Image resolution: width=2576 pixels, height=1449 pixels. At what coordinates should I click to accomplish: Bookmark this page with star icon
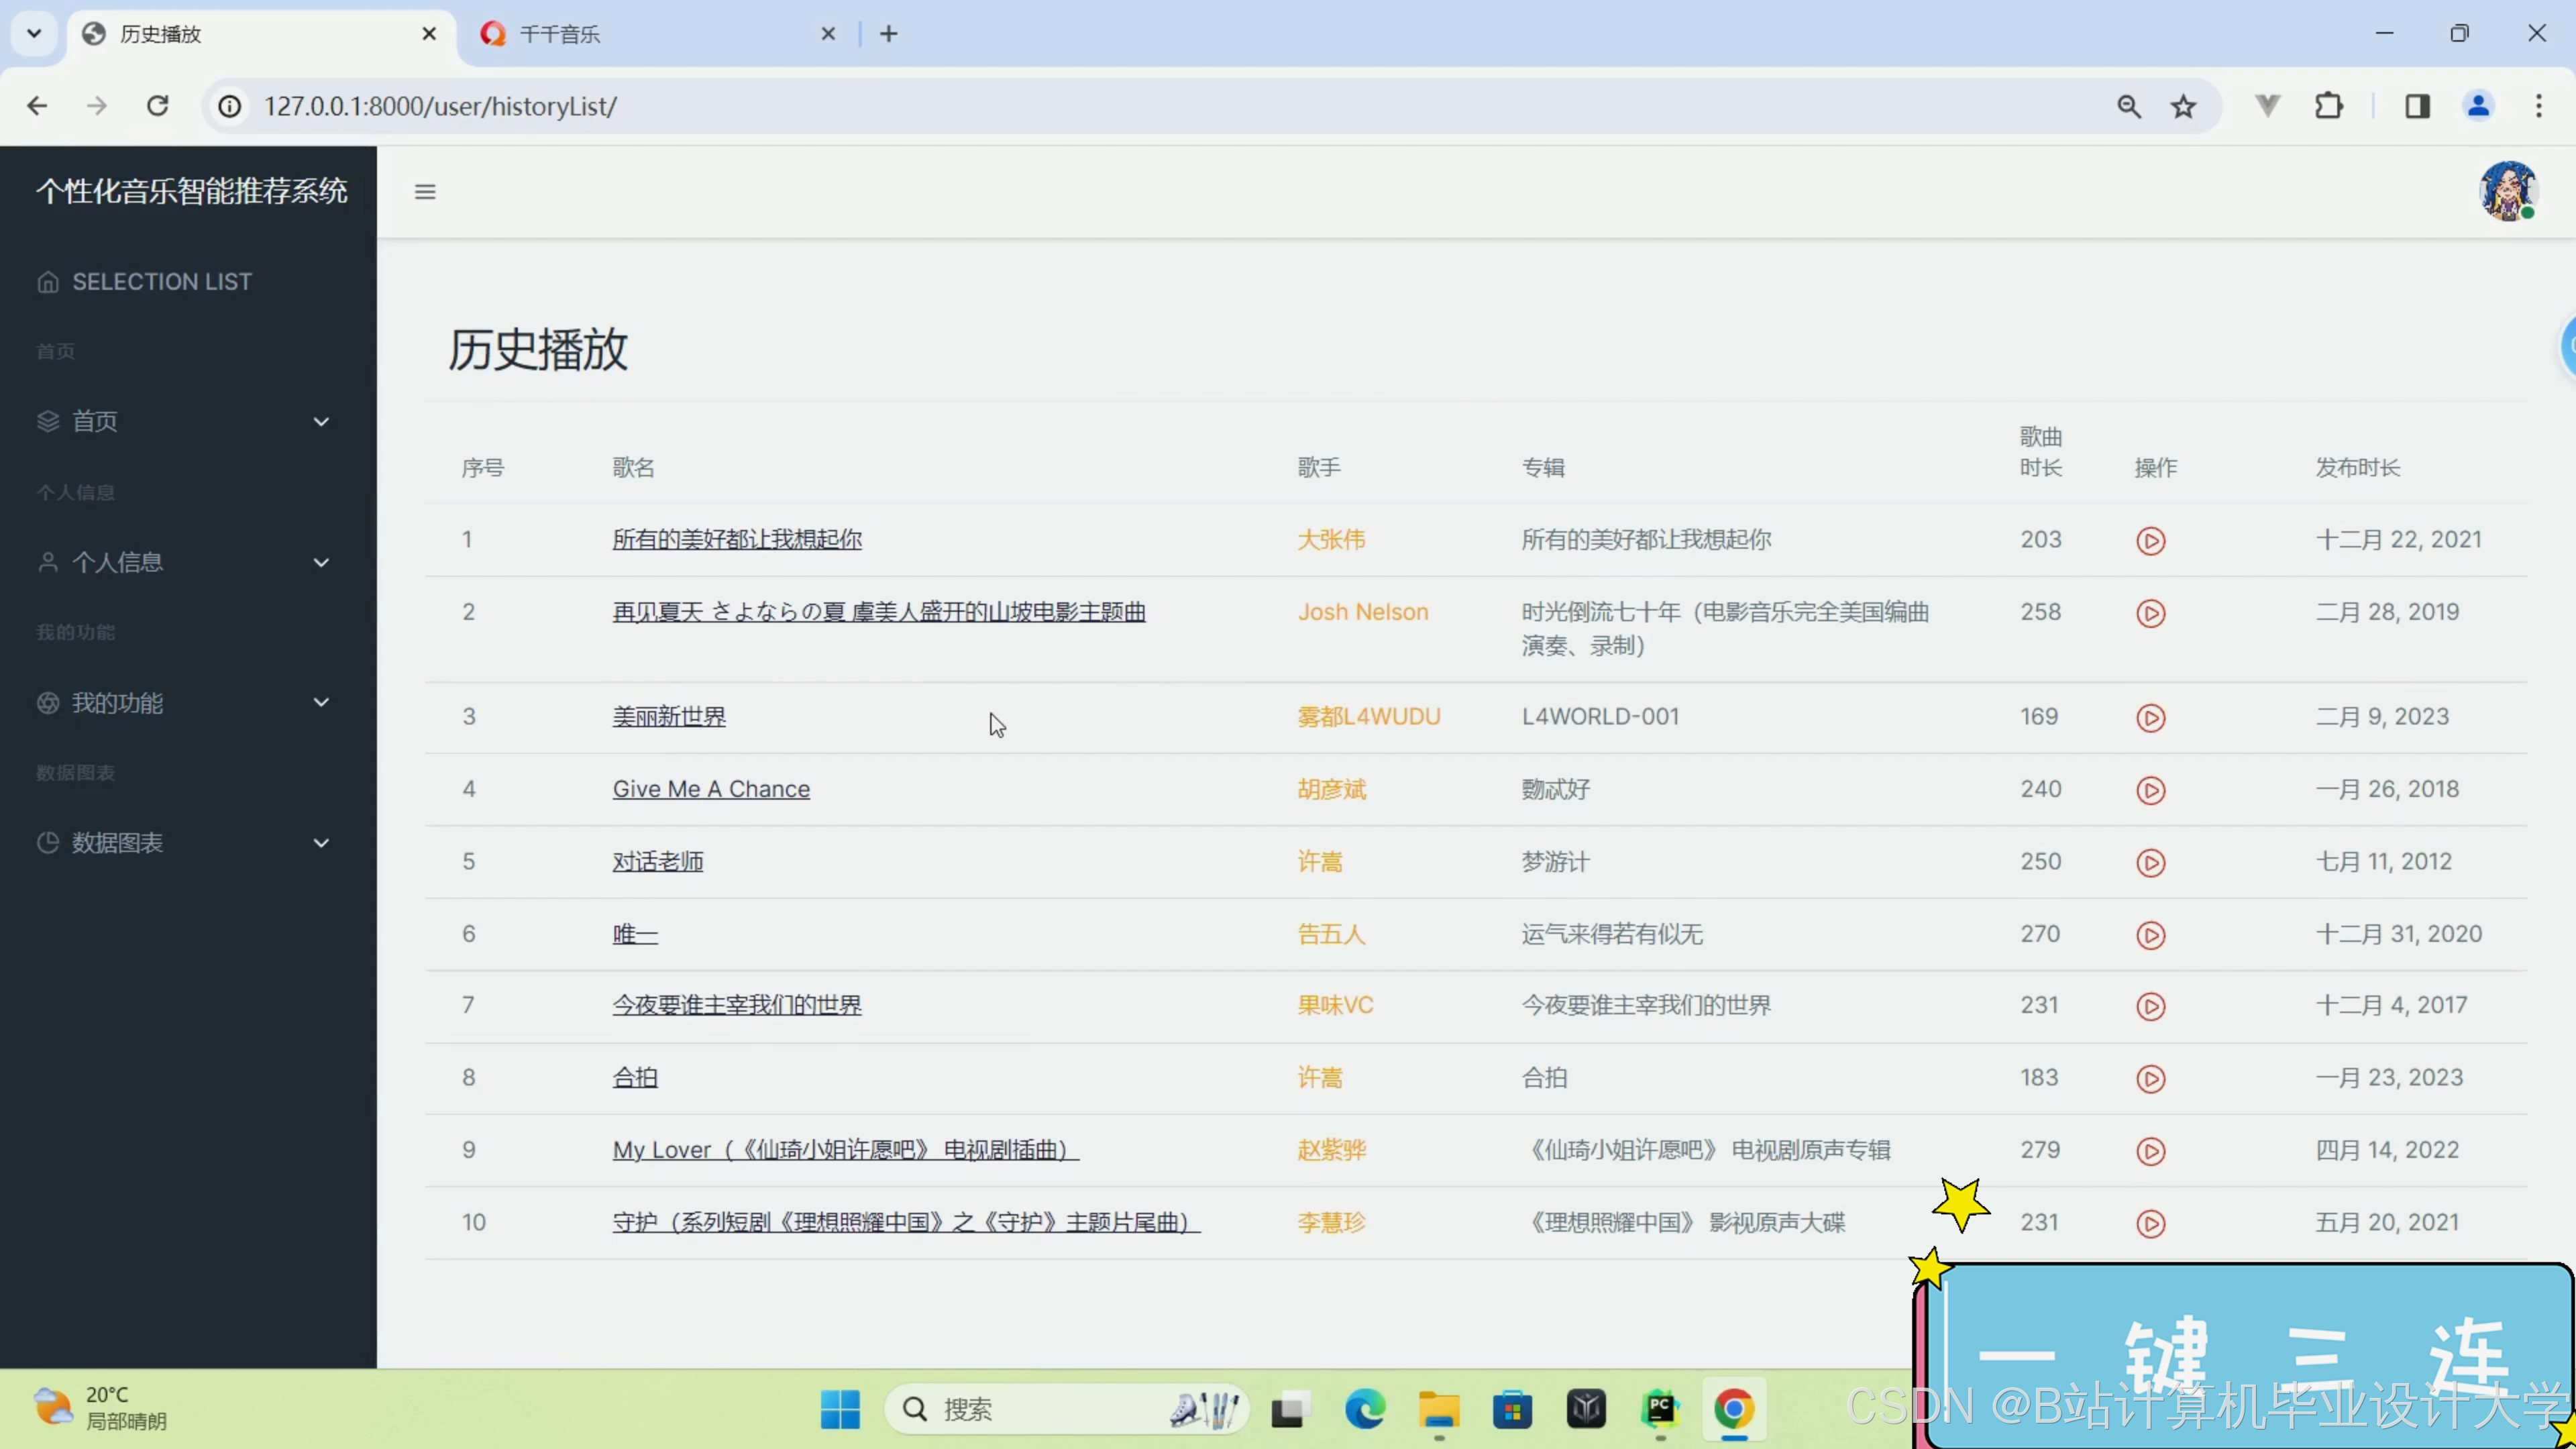click(2183, 106)
